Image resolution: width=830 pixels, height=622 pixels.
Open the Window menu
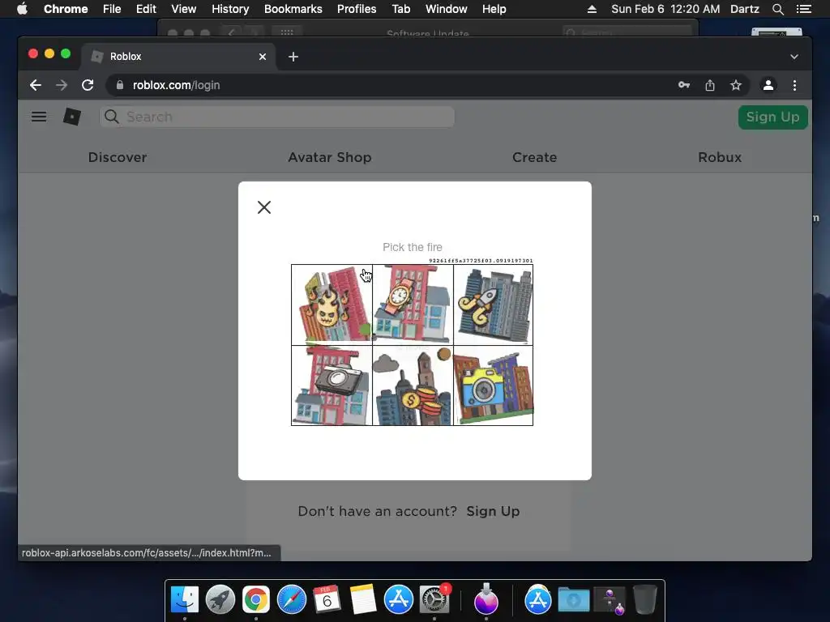tap(447, 9)
